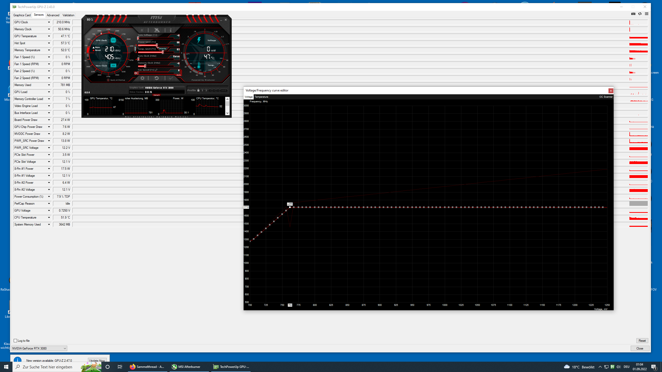Enable the Log to file checkbox
Screen dimensions: 662x372
click(x=16, y=340)
